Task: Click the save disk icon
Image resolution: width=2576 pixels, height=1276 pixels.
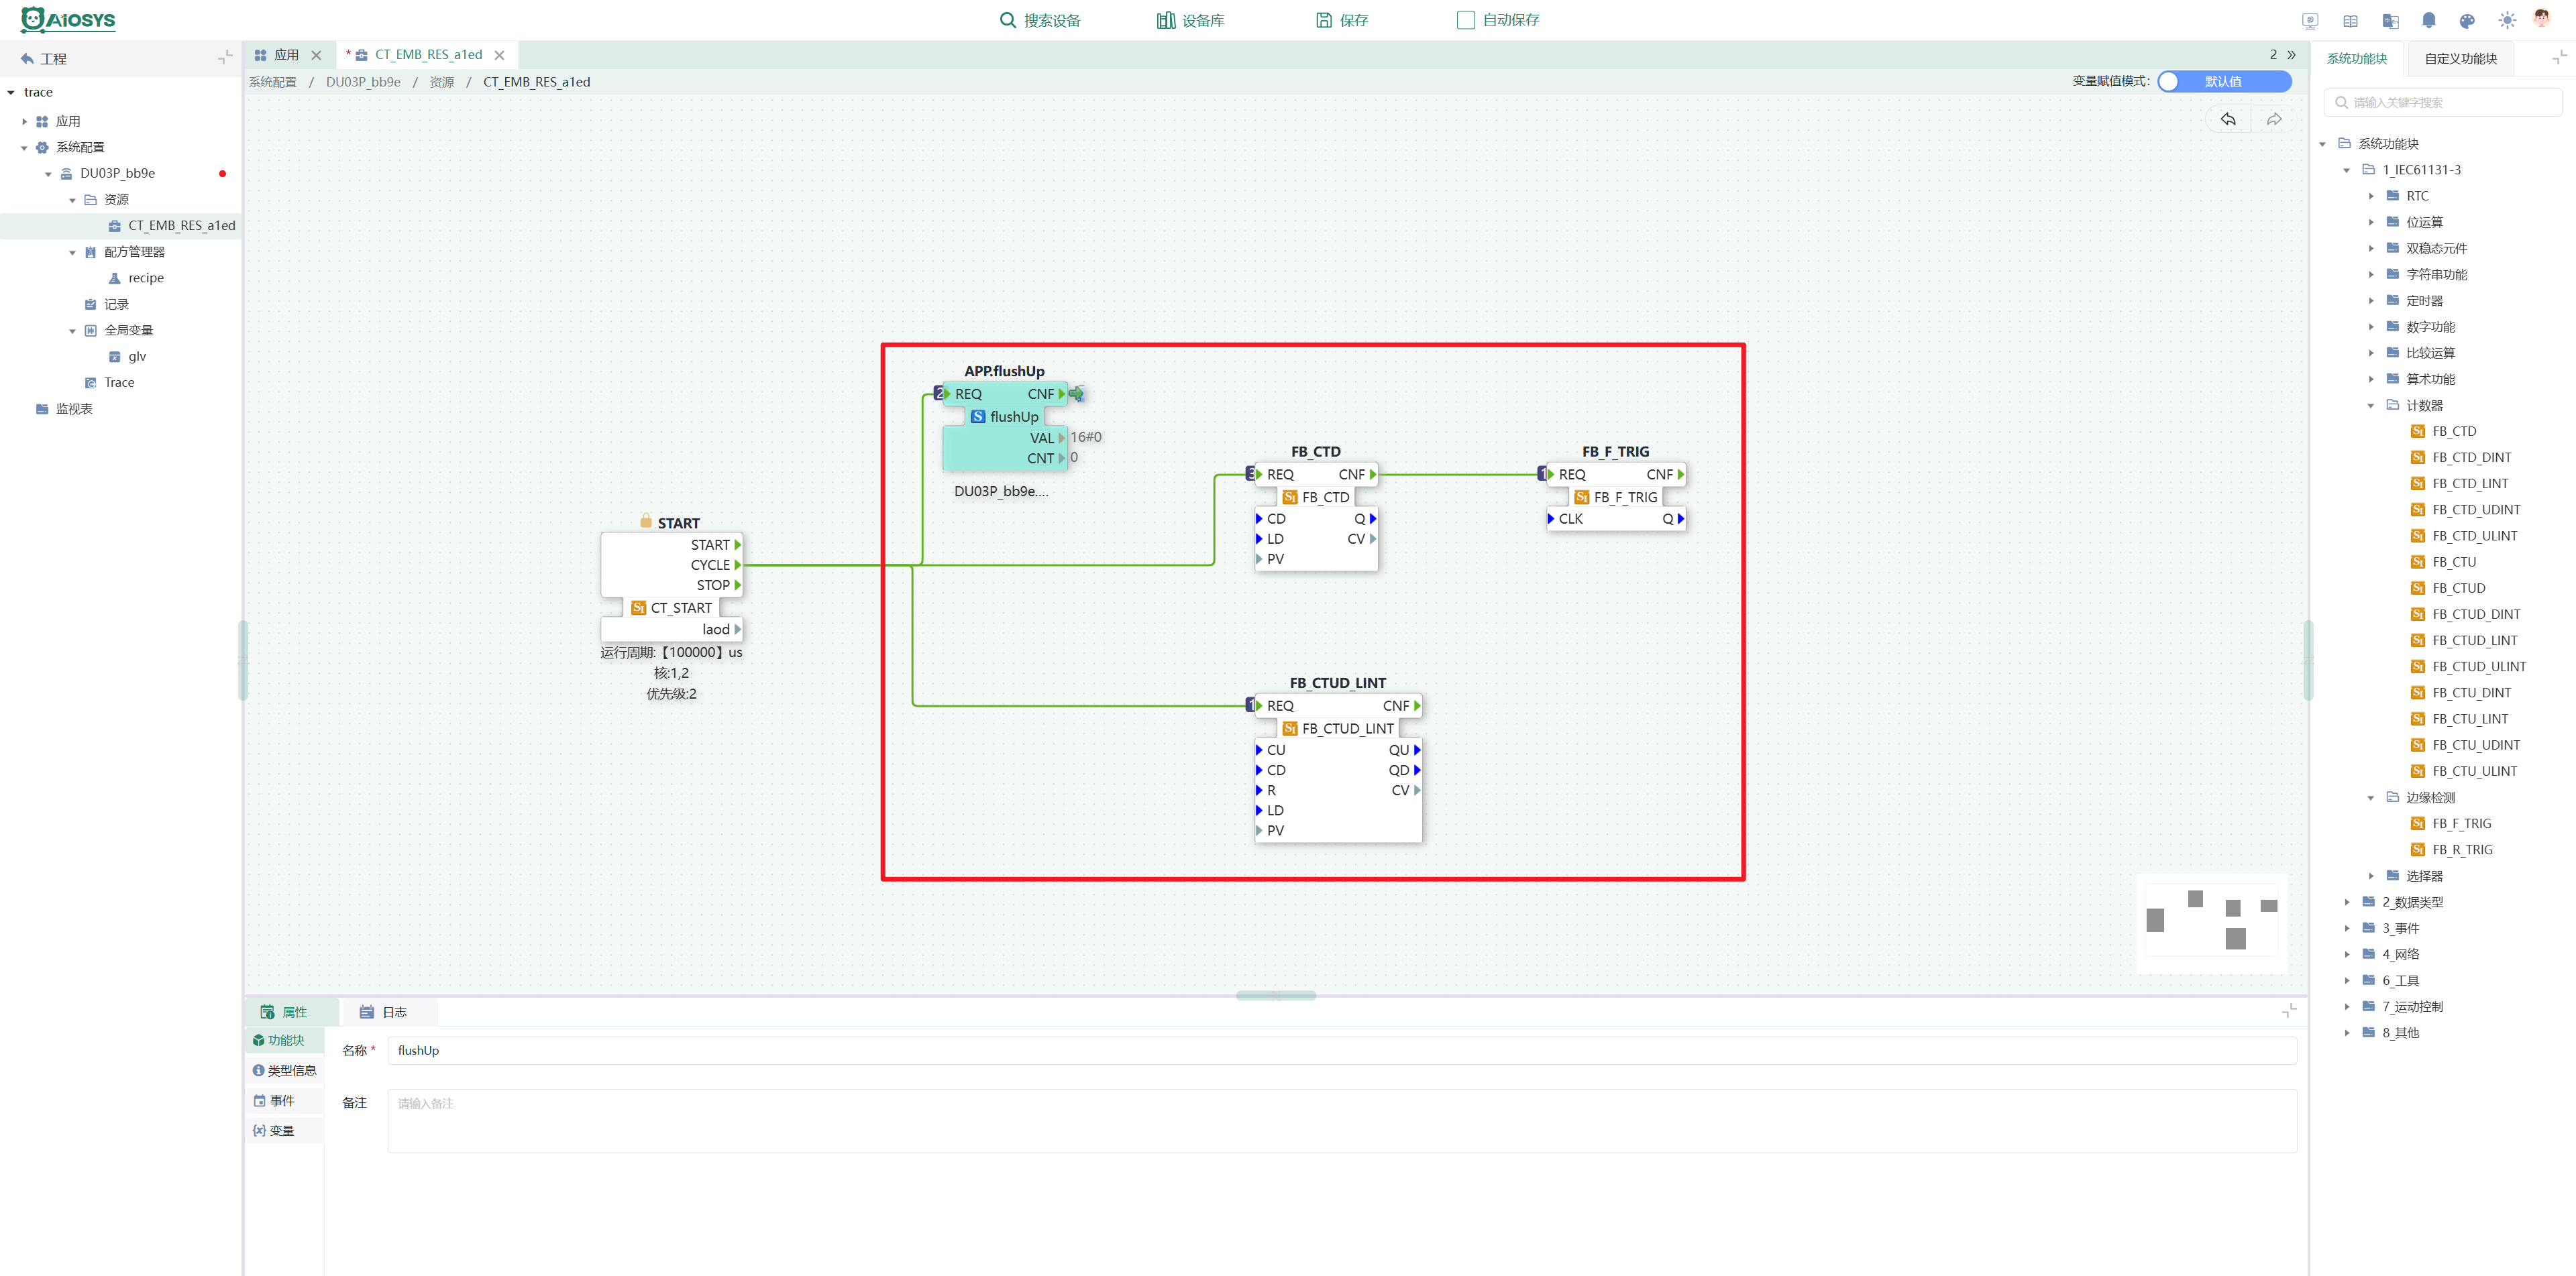Action: point(1324,20)
